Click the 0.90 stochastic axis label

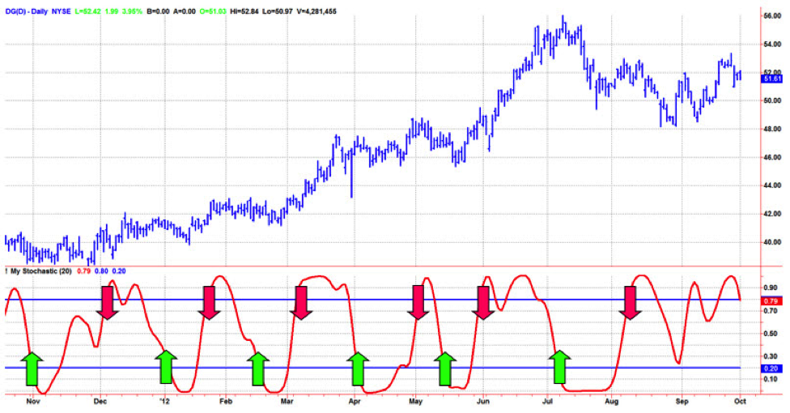[771, 288]
